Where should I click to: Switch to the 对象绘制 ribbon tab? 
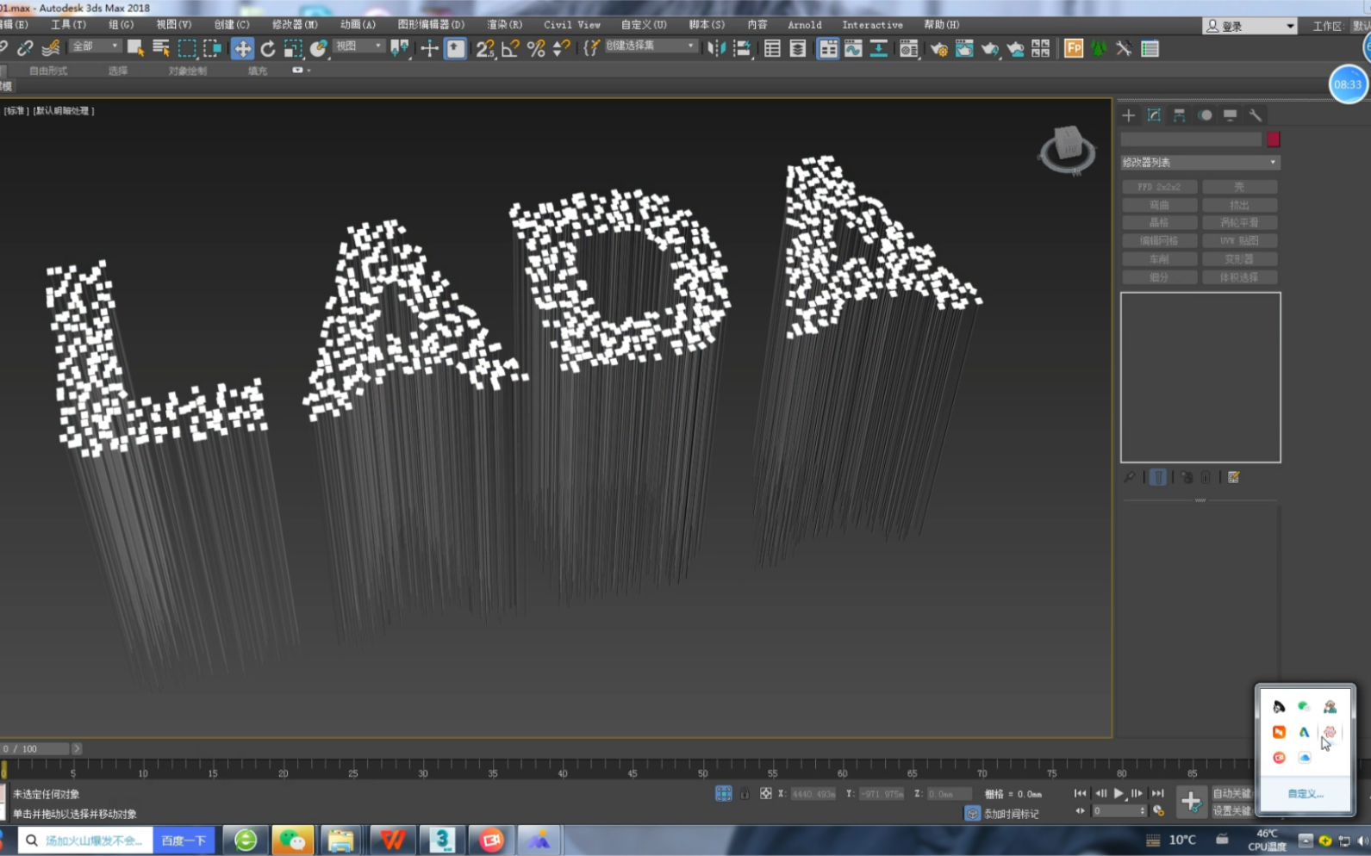(x=188, y=71)
